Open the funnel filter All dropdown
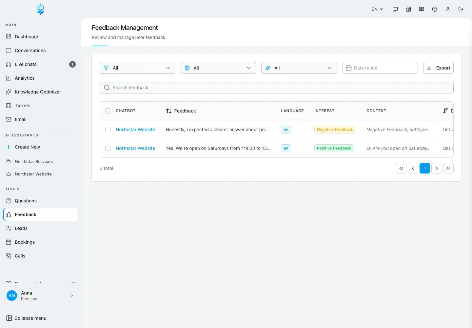This screenshot has height=328, width=472. (137, 68)
